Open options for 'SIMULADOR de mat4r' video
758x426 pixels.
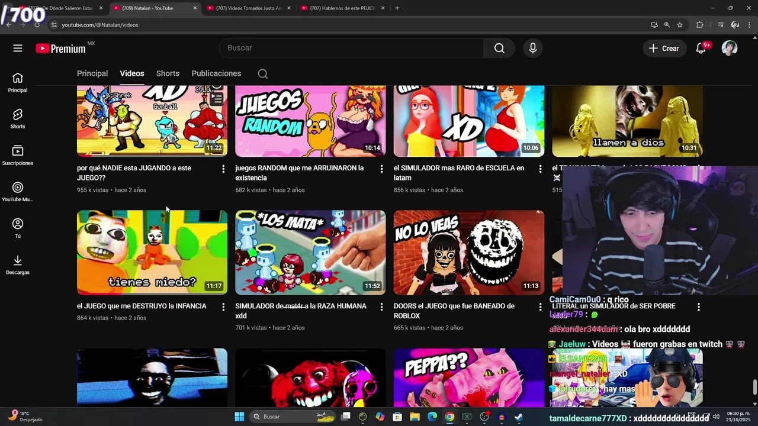(381, 306)
